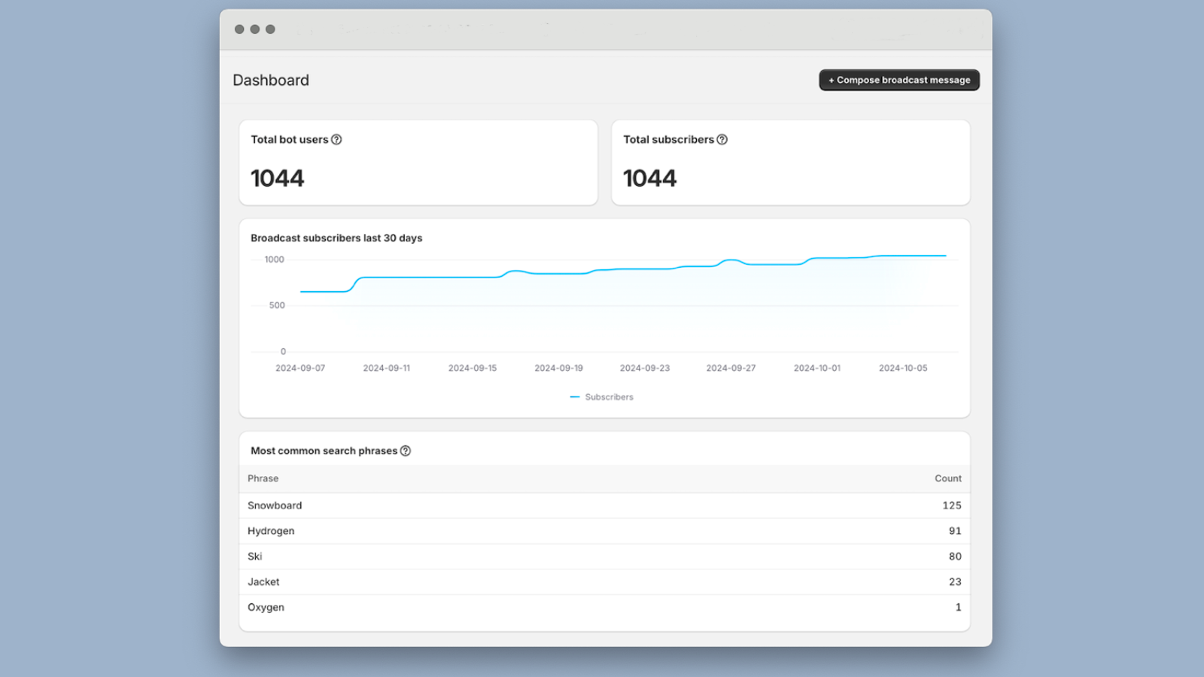Click the Count column header
Viewport: 1204px width, 677px height.
point(947,478)
